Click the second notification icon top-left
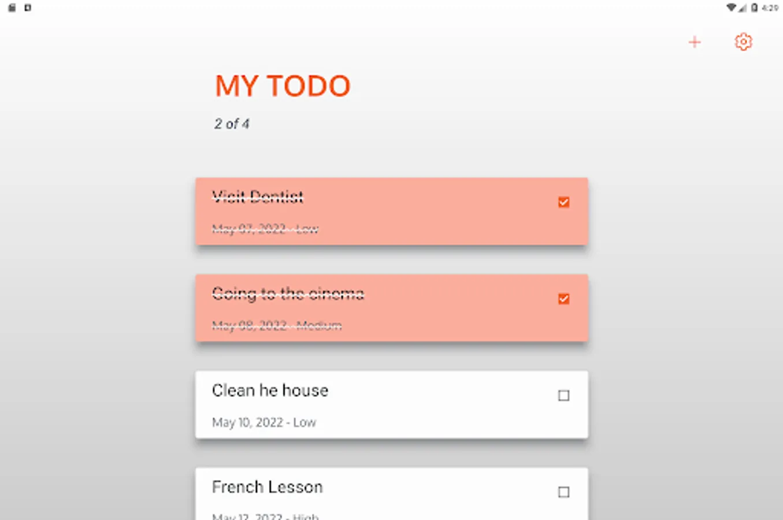 click(x=28, y=8)
